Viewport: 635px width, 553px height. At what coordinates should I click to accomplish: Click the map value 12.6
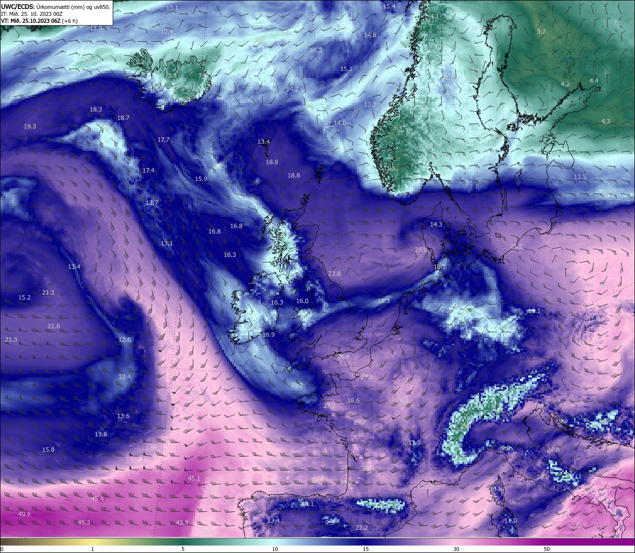point(125,340)
